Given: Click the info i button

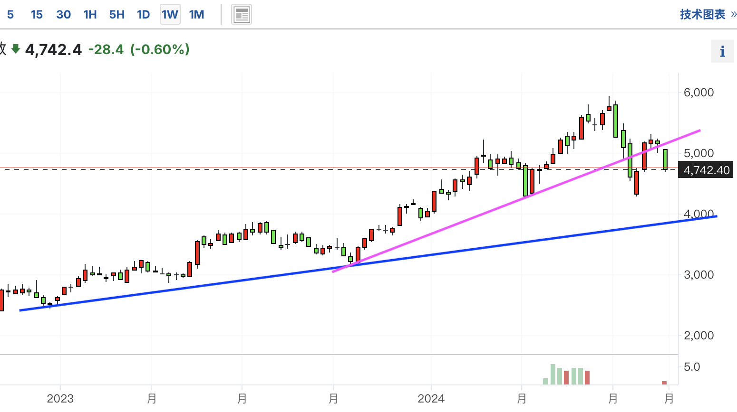Looking at the screenshot, I should [723, 51].
